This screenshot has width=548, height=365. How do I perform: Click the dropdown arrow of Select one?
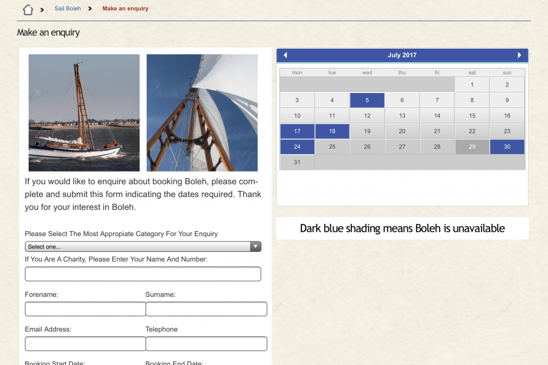[256, 246]
